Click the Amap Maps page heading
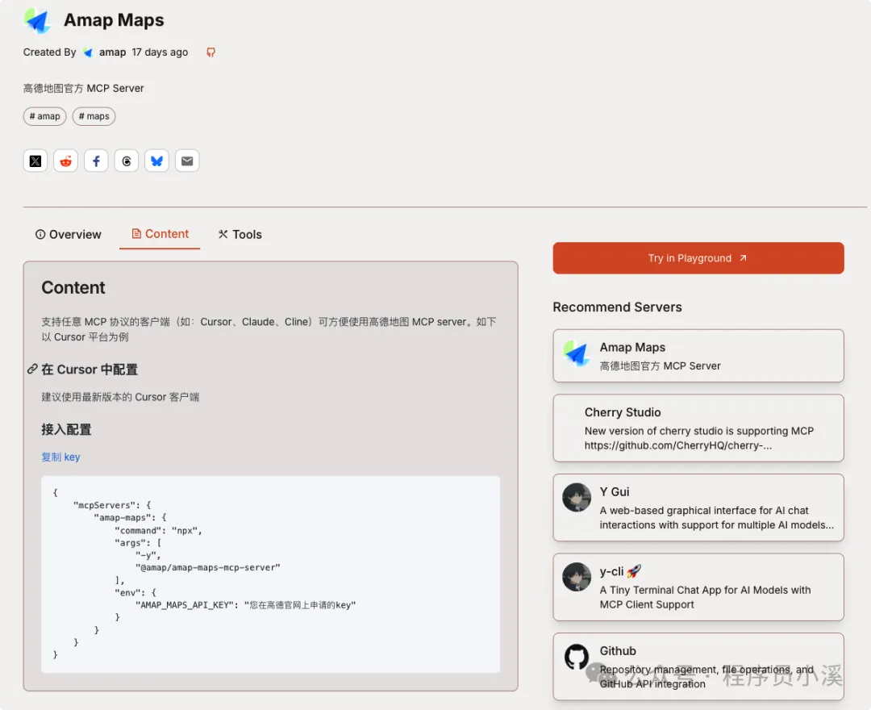Viewport: 871px width, 710px height. (x=114, y=20)
